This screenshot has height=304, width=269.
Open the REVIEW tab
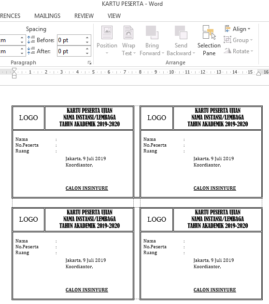(x=84, y=15)
